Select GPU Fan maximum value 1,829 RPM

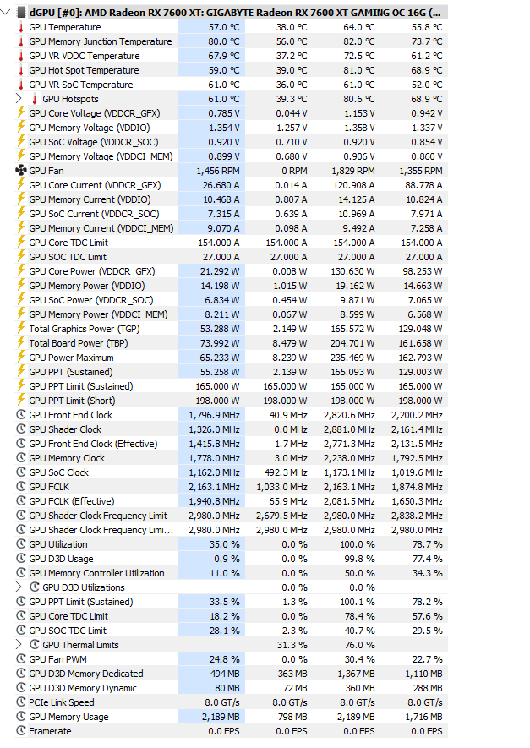click(x=353, y=170)
